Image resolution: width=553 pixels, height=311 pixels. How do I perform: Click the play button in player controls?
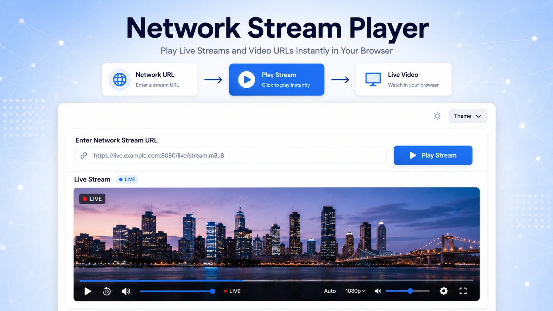(88, 291)
